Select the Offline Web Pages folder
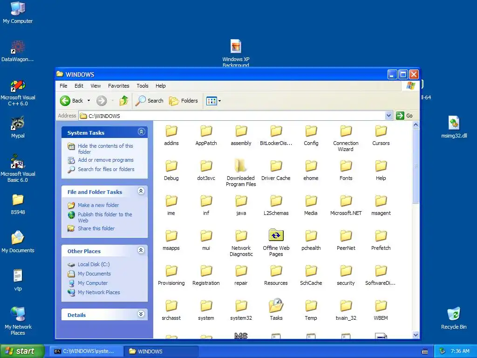The image size is (477, 358). [276, 242]
